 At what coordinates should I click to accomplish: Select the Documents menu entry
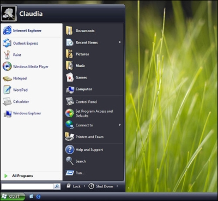click(94, 31)
